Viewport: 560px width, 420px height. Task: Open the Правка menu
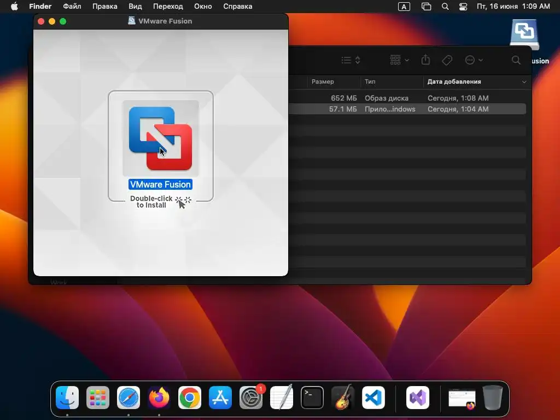[x=104, y=7]
